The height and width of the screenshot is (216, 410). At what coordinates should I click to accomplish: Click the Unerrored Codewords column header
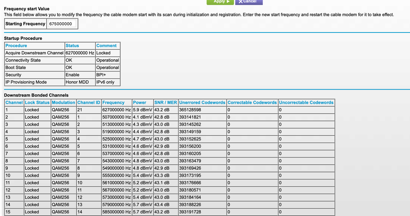point(202,103)
